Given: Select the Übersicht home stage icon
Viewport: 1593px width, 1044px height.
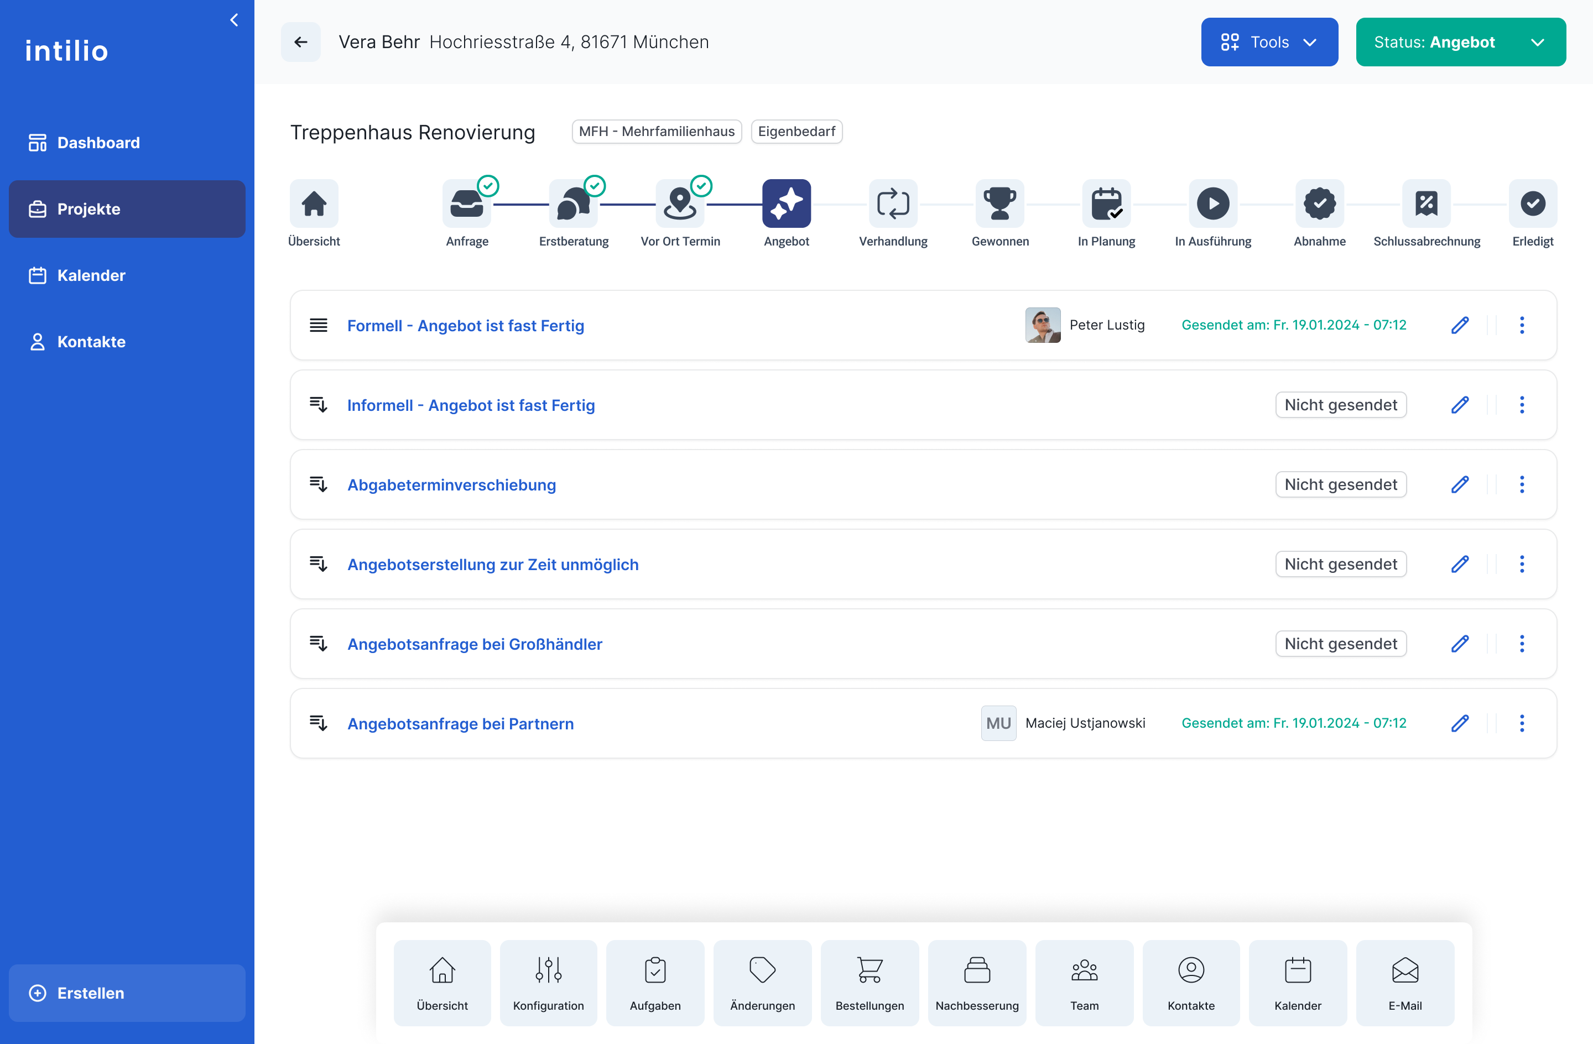Looking at the screenshot, I should [x=314, y=203].
